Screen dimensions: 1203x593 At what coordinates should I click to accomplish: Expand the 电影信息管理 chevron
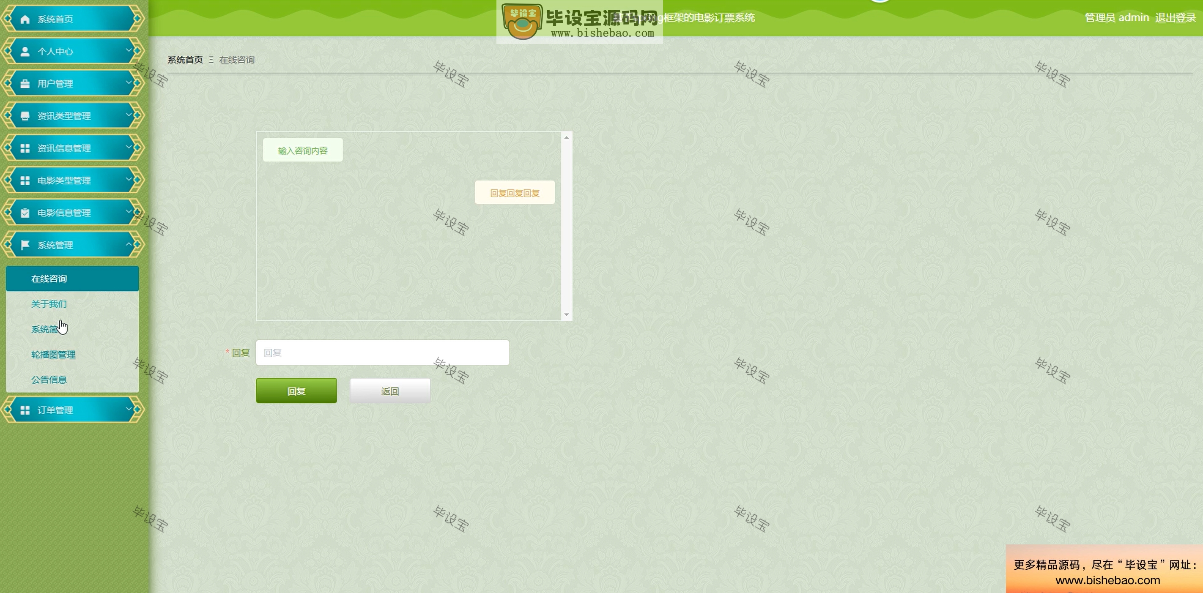[129, 210]
